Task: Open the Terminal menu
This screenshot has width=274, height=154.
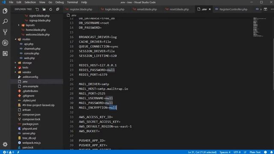Action: pyautogui.click(x=72, y=2)
